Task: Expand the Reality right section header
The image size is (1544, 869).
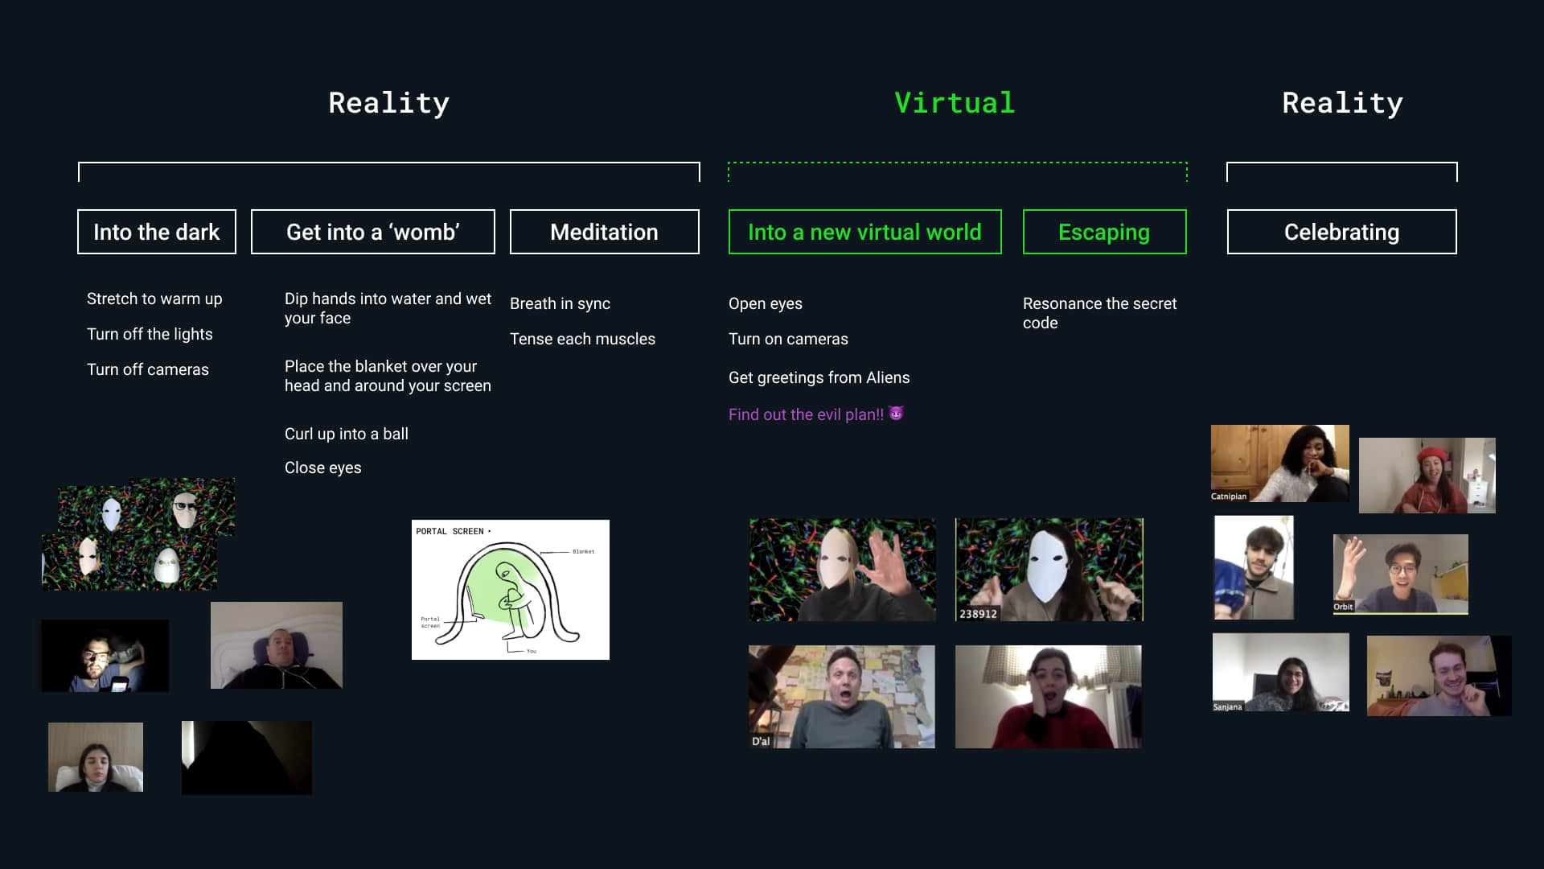Action: [x=1341, y=103]
